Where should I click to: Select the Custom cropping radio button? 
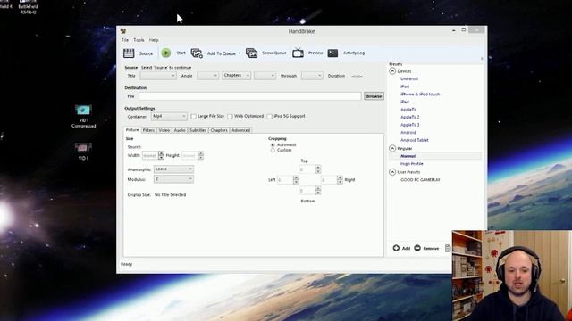[273, 150]
